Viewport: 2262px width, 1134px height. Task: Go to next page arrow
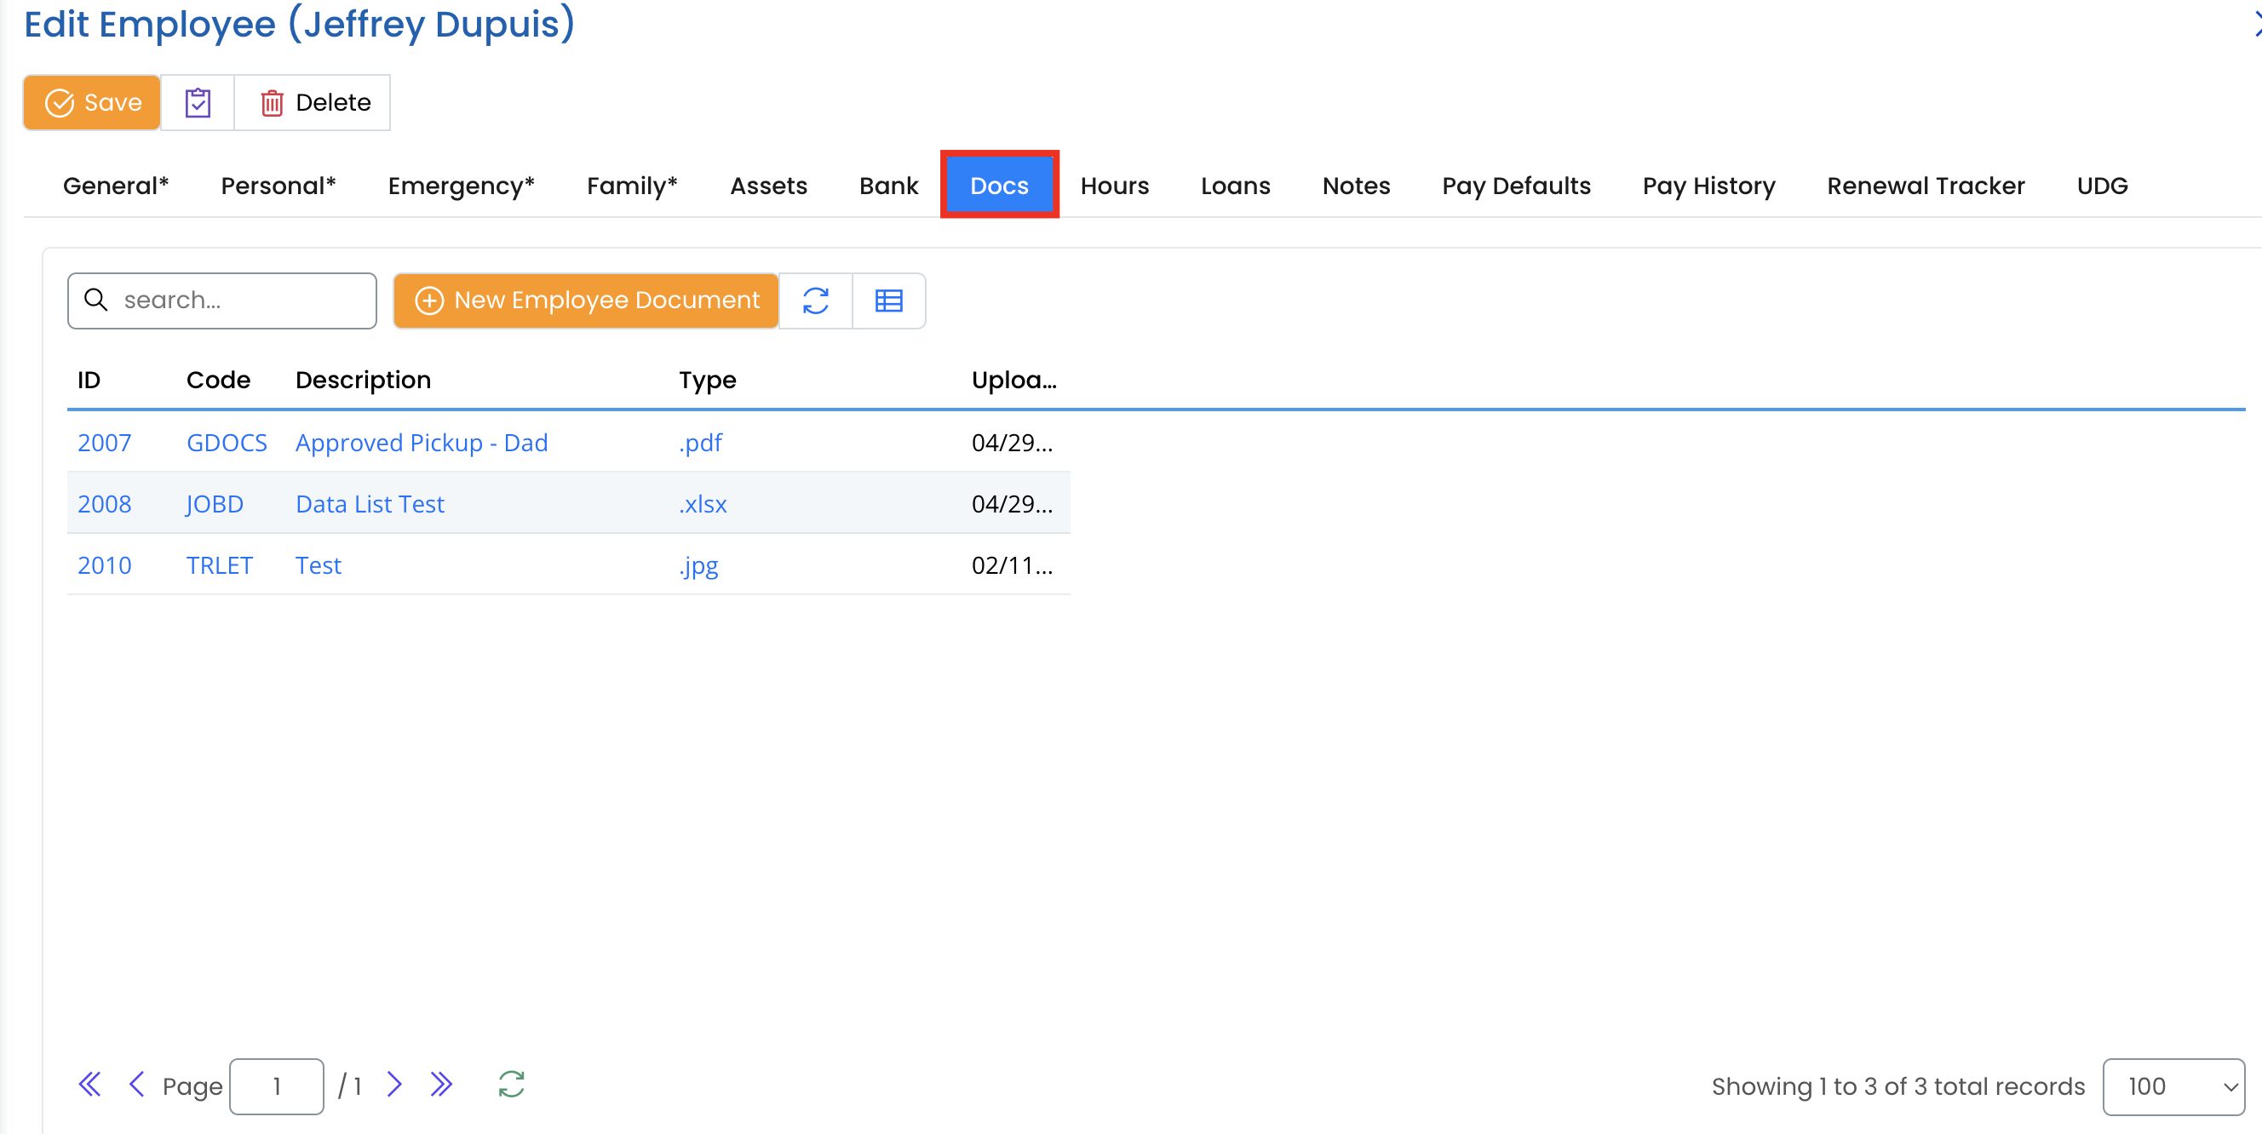point(394,1085)
